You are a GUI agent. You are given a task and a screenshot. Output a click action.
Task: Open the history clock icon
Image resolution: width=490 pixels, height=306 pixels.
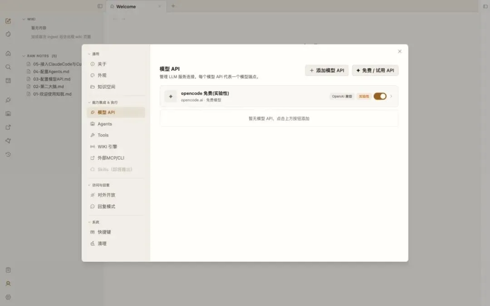pos(8,154)
